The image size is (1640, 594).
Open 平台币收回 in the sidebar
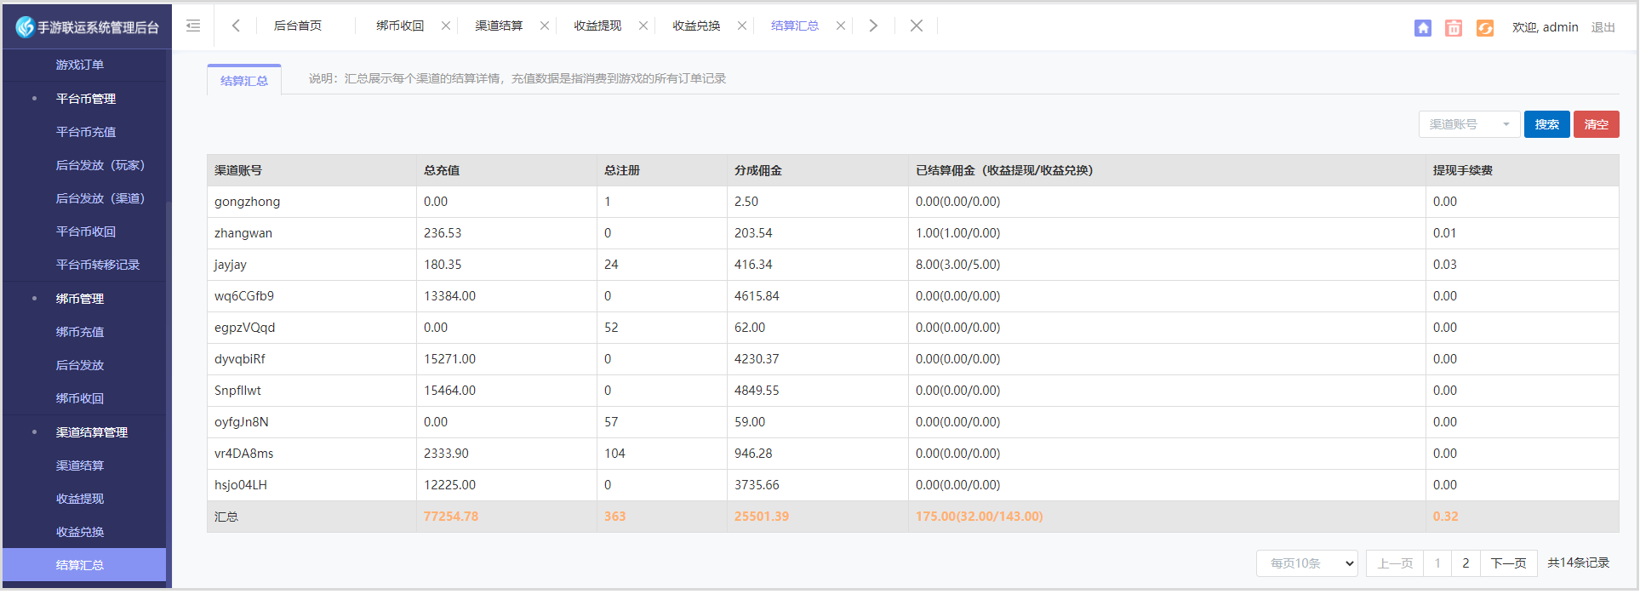coord(86,231)
